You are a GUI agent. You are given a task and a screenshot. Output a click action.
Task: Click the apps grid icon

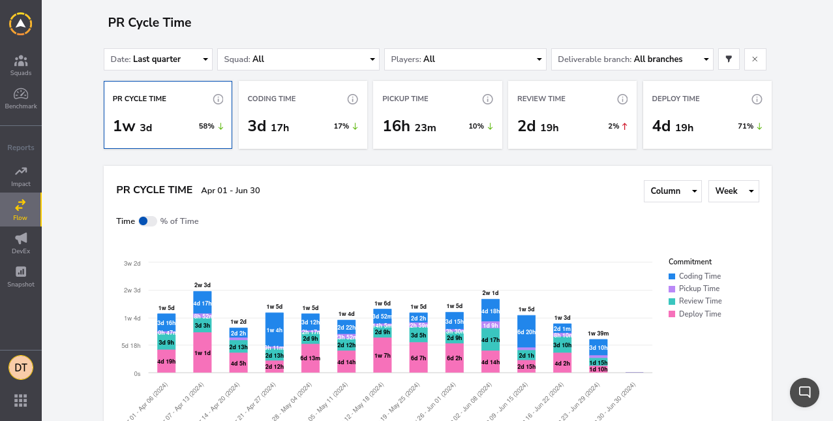tap(21, 400)
